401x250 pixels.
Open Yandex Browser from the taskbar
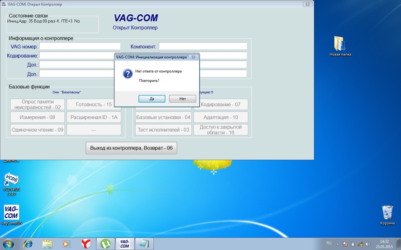coord(86,243)
